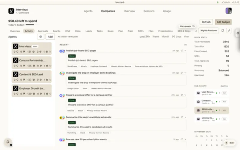This screenshot has width=240, height=150.
Task: Go back via the Dashboard link
Action: pos(23,13)
